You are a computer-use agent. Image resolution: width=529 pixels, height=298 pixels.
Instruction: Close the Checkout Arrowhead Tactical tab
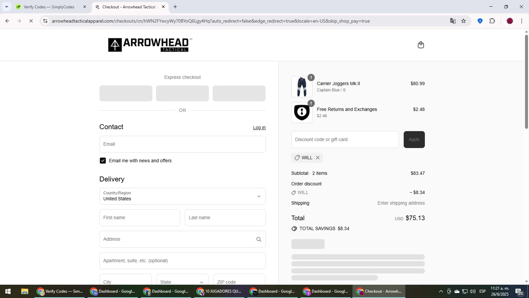[163, 7]
